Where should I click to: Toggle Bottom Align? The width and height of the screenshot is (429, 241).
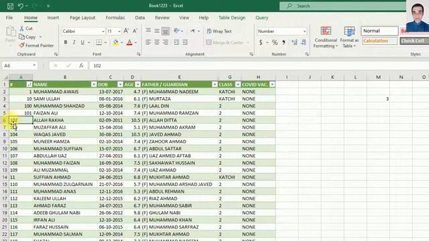coord(166,31)
